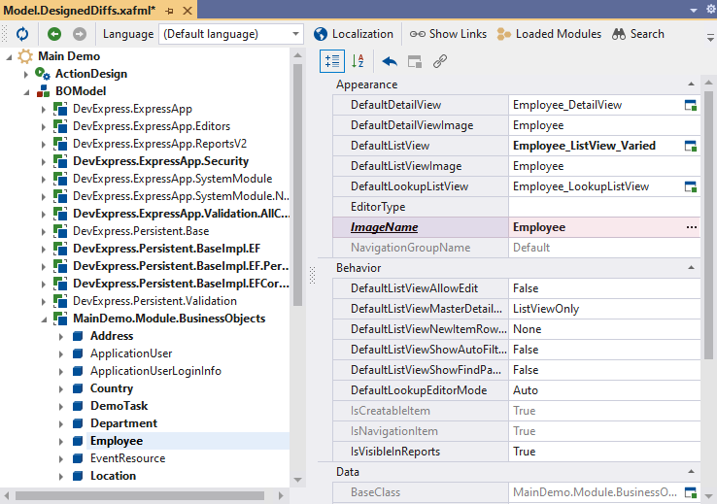This screenshot has width=717, height=504.
Task: Click the blue undo/reset arrow icon
Action: pyautogui.click(x=390, y=61)
